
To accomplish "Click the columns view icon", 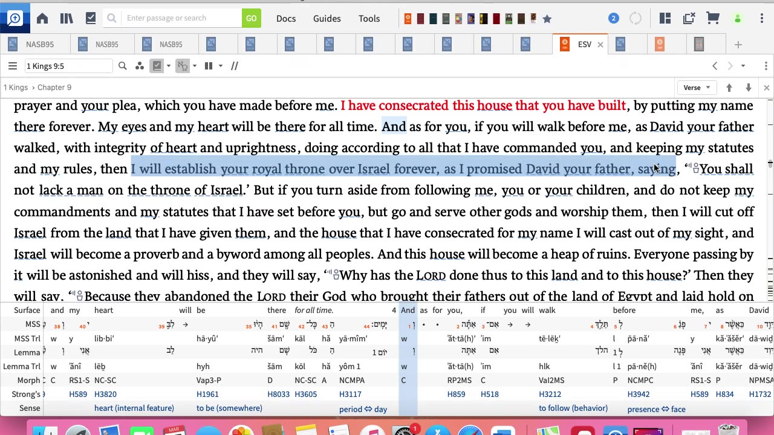I will click(x=209, y=66).
